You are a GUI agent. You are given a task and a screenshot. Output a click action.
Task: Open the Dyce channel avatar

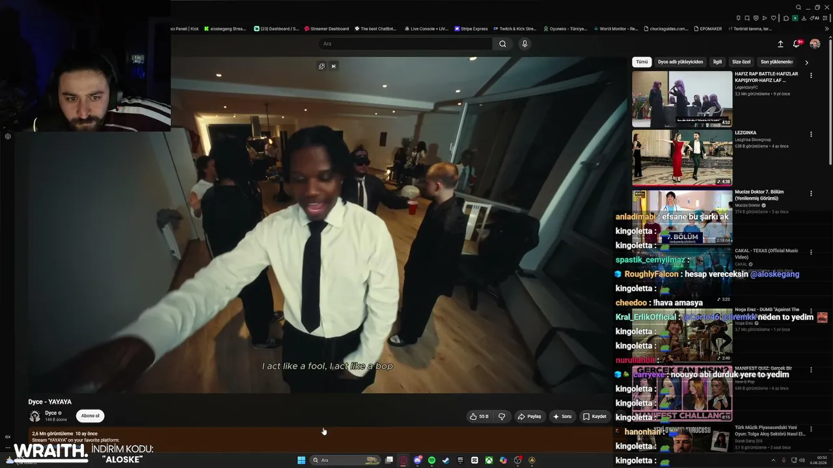tap(34, 416)
